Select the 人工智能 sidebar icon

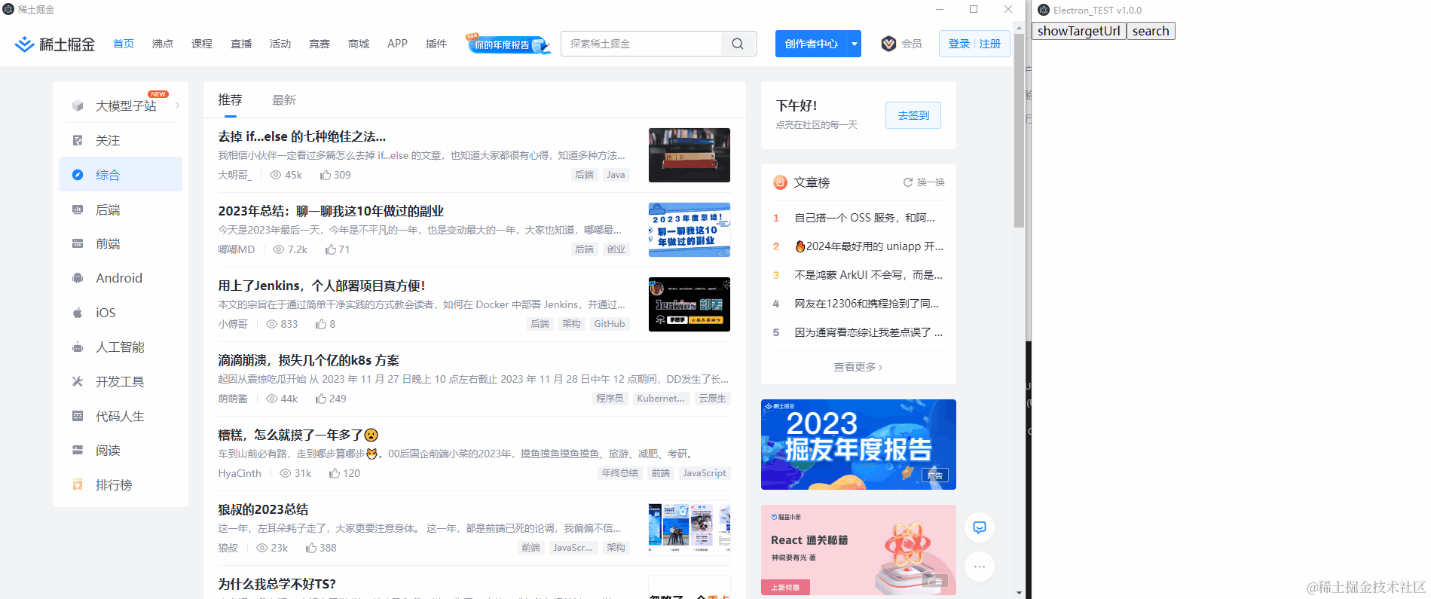pos(78,347)
